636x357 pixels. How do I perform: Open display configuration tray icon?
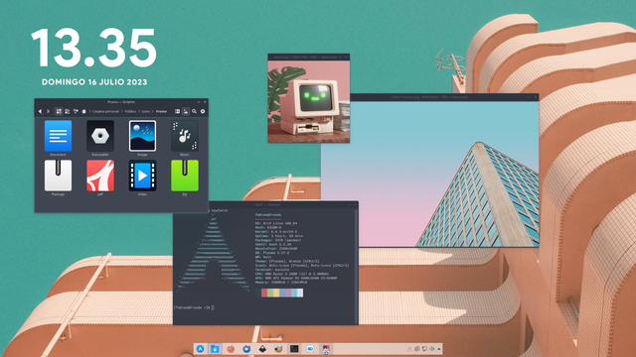coord(424,349)
